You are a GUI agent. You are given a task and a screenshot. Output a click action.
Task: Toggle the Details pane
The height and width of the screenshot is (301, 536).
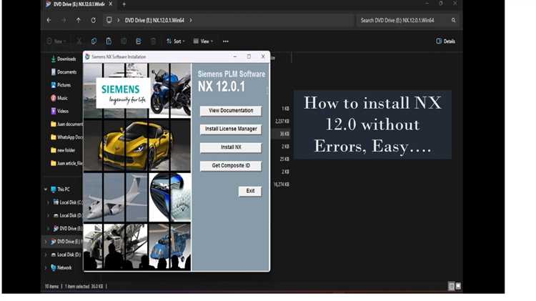click(x=445, y=41)
